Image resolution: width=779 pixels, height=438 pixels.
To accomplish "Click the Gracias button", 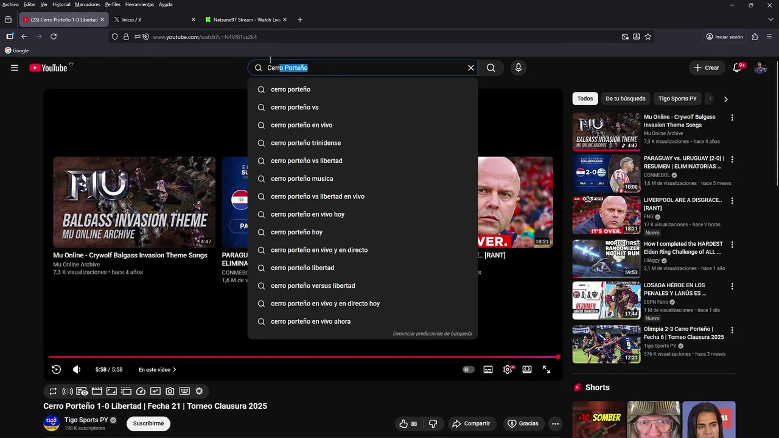I will click(x=523, y=423).
